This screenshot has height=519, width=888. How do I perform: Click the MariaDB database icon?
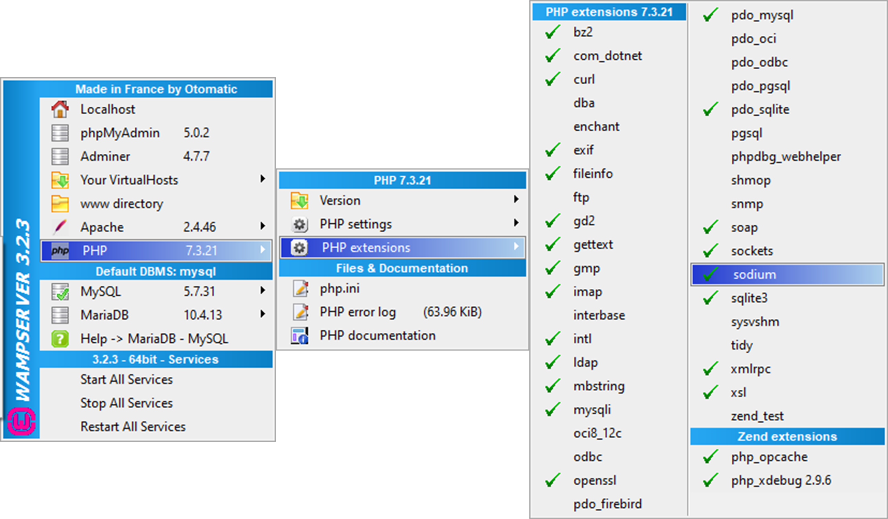[x=60, y=315]
